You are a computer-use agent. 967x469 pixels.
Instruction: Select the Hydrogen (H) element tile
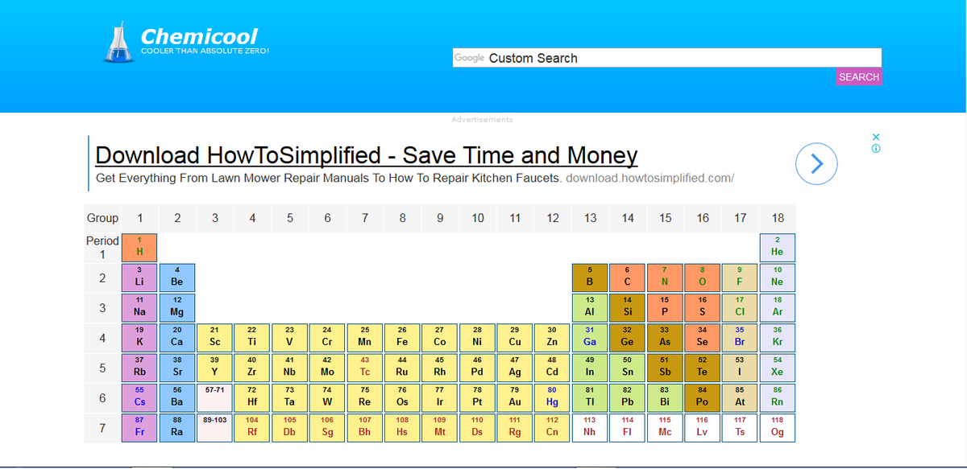[139, 247]
